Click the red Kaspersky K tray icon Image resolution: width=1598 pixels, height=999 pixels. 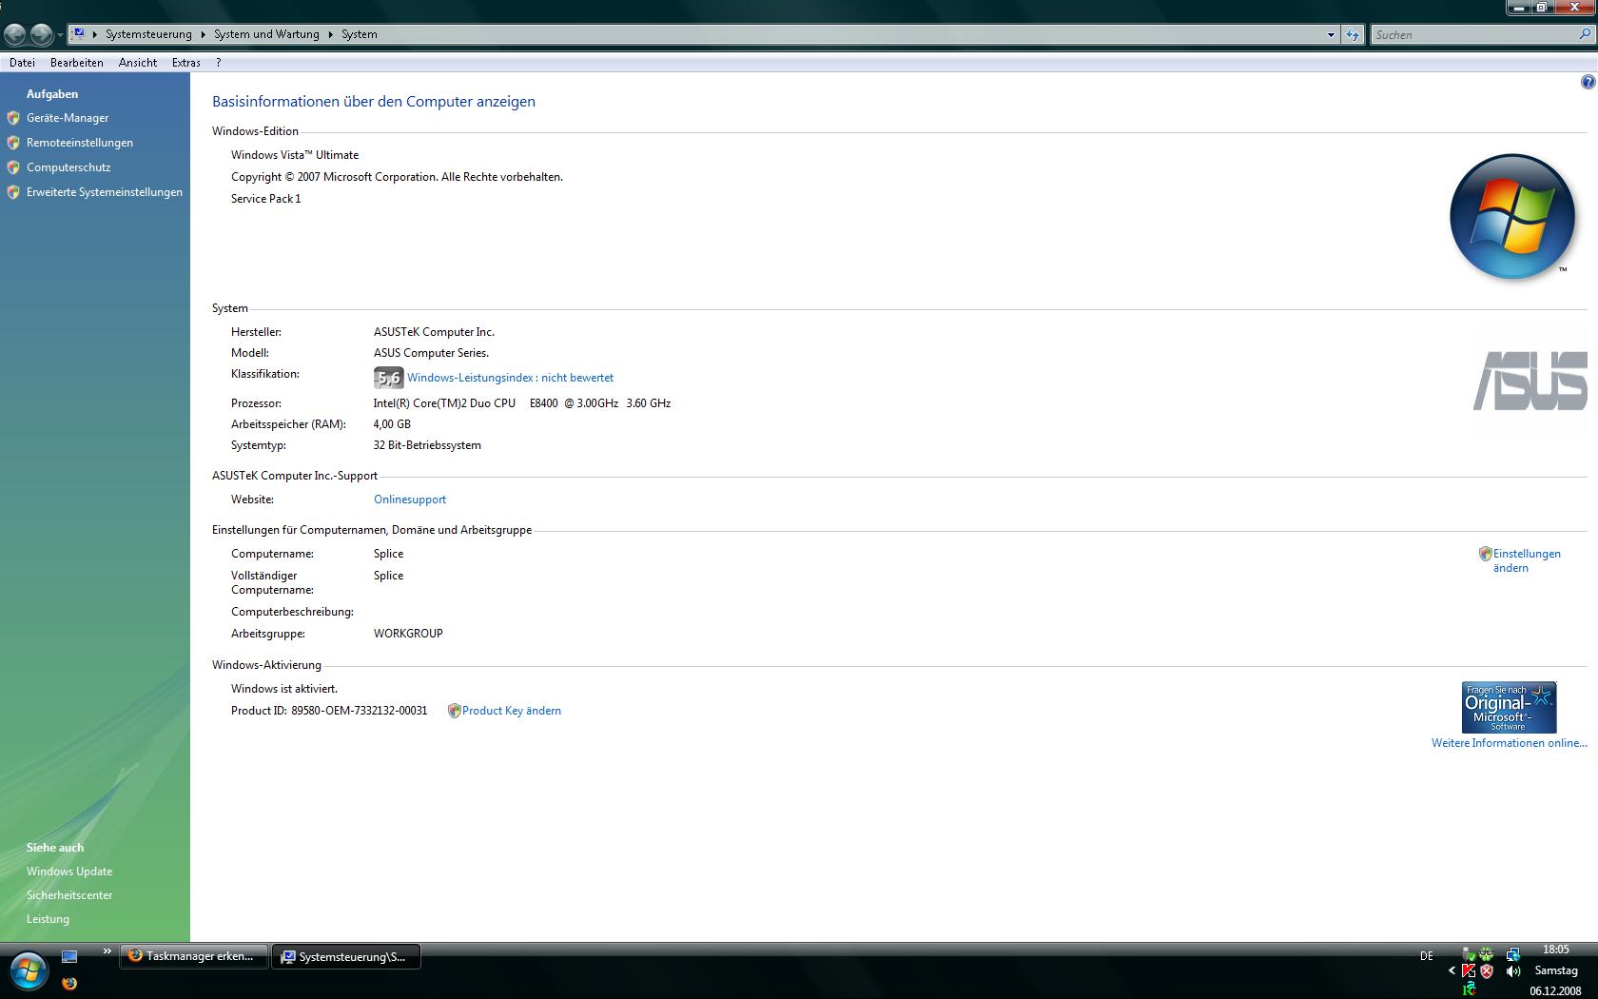tap(1468, 971)
